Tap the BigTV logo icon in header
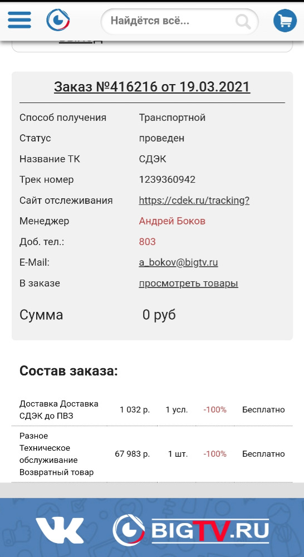Screen dimensions: 304x557 58,20
